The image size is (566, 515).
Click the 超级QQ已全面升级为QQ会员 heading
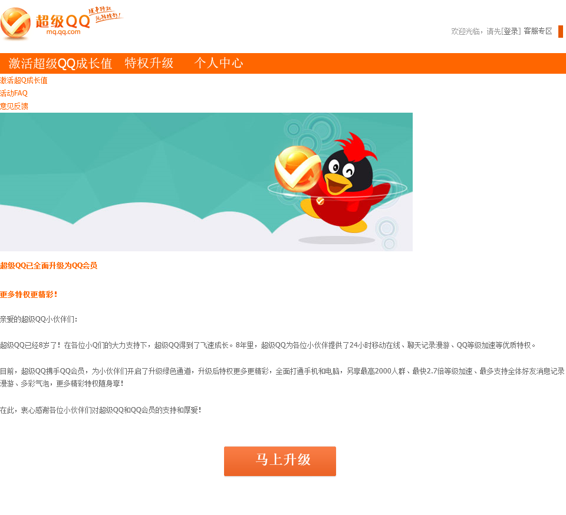click(49, 266)
